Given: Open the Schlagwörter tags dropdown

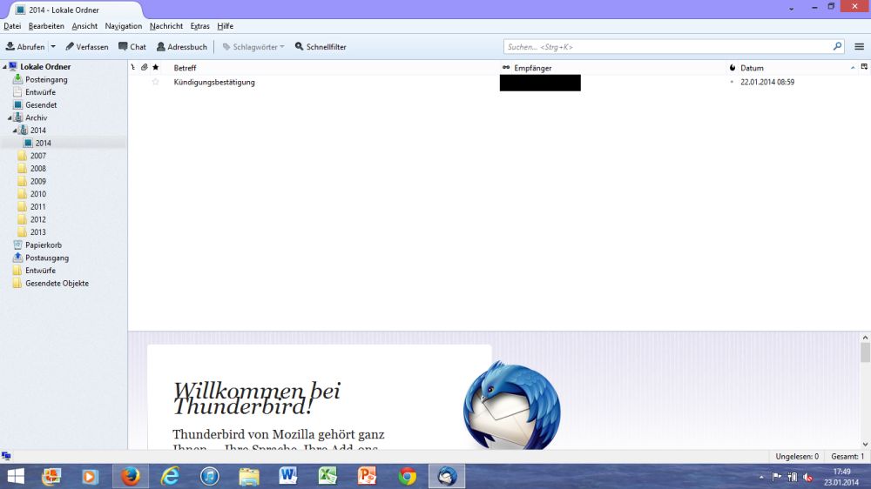Looking at the screenshot, I should (x=253, y=47).
